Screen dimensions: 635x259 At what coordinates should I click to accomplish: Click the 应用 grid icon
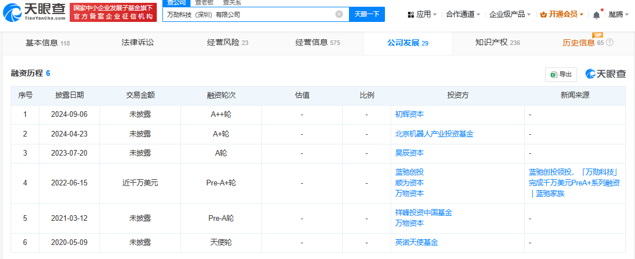coord(411,15)
